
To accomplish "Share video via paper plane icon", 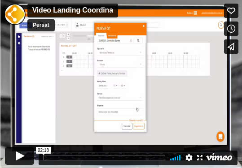I will [231, 47].
